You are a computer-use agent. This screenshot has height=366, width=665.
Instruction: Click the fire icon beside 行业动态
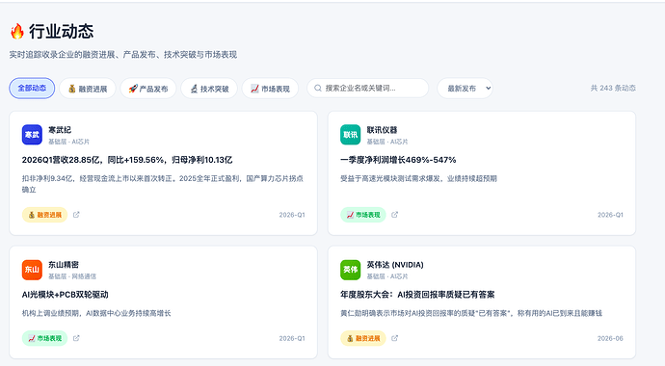(17, 31)
